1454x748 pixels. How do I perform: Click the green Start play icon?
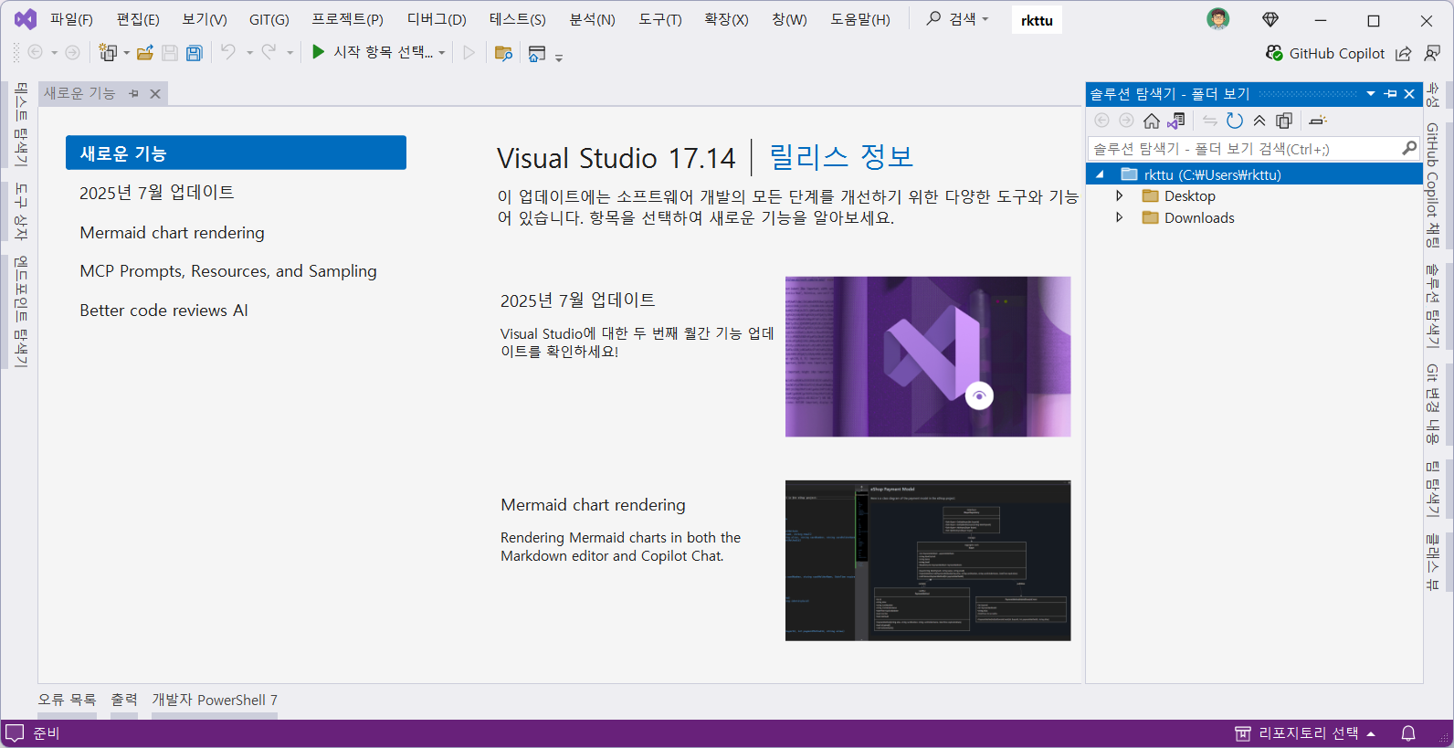tap(318, 52)
